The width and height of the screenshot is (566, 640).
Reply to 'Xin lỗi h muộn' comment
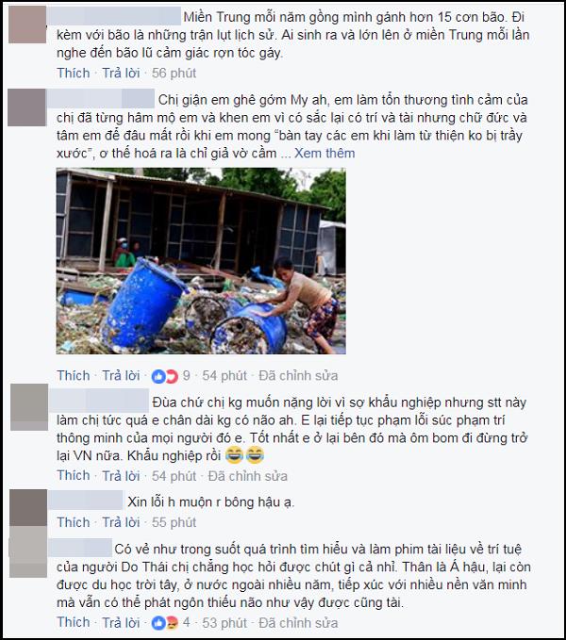pyautogui.click(x=121, y=522)
